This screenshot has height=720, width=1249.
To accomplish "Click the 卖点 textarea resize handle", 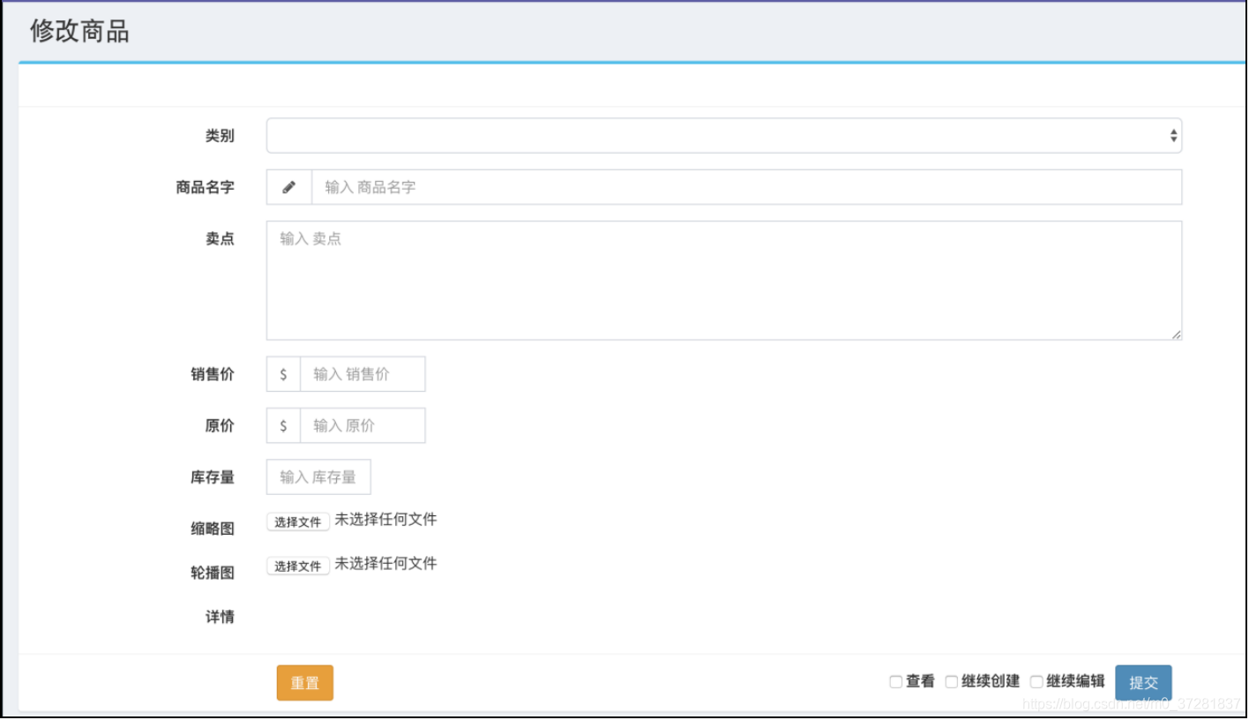I will click(1177, 334).
